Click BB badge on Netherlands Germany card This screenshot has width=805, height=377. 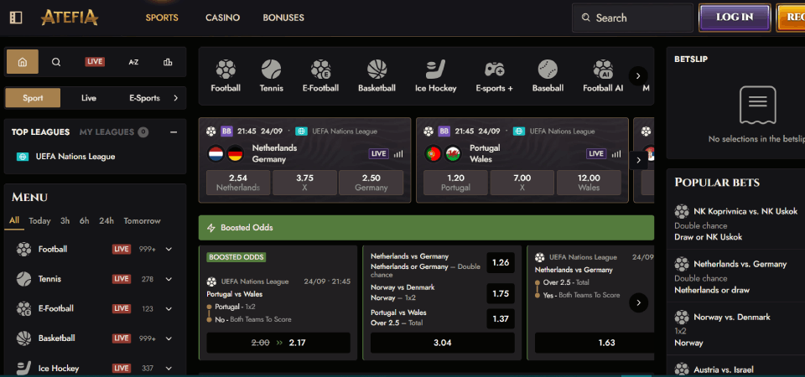(x=227, y=132)
